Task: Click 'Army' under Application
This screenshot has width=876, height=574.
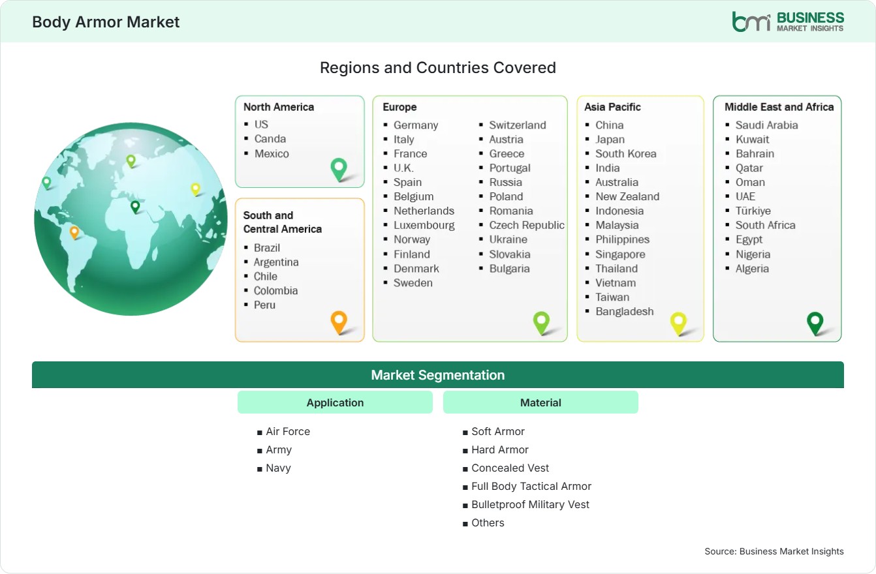Action: pos(279,449)
